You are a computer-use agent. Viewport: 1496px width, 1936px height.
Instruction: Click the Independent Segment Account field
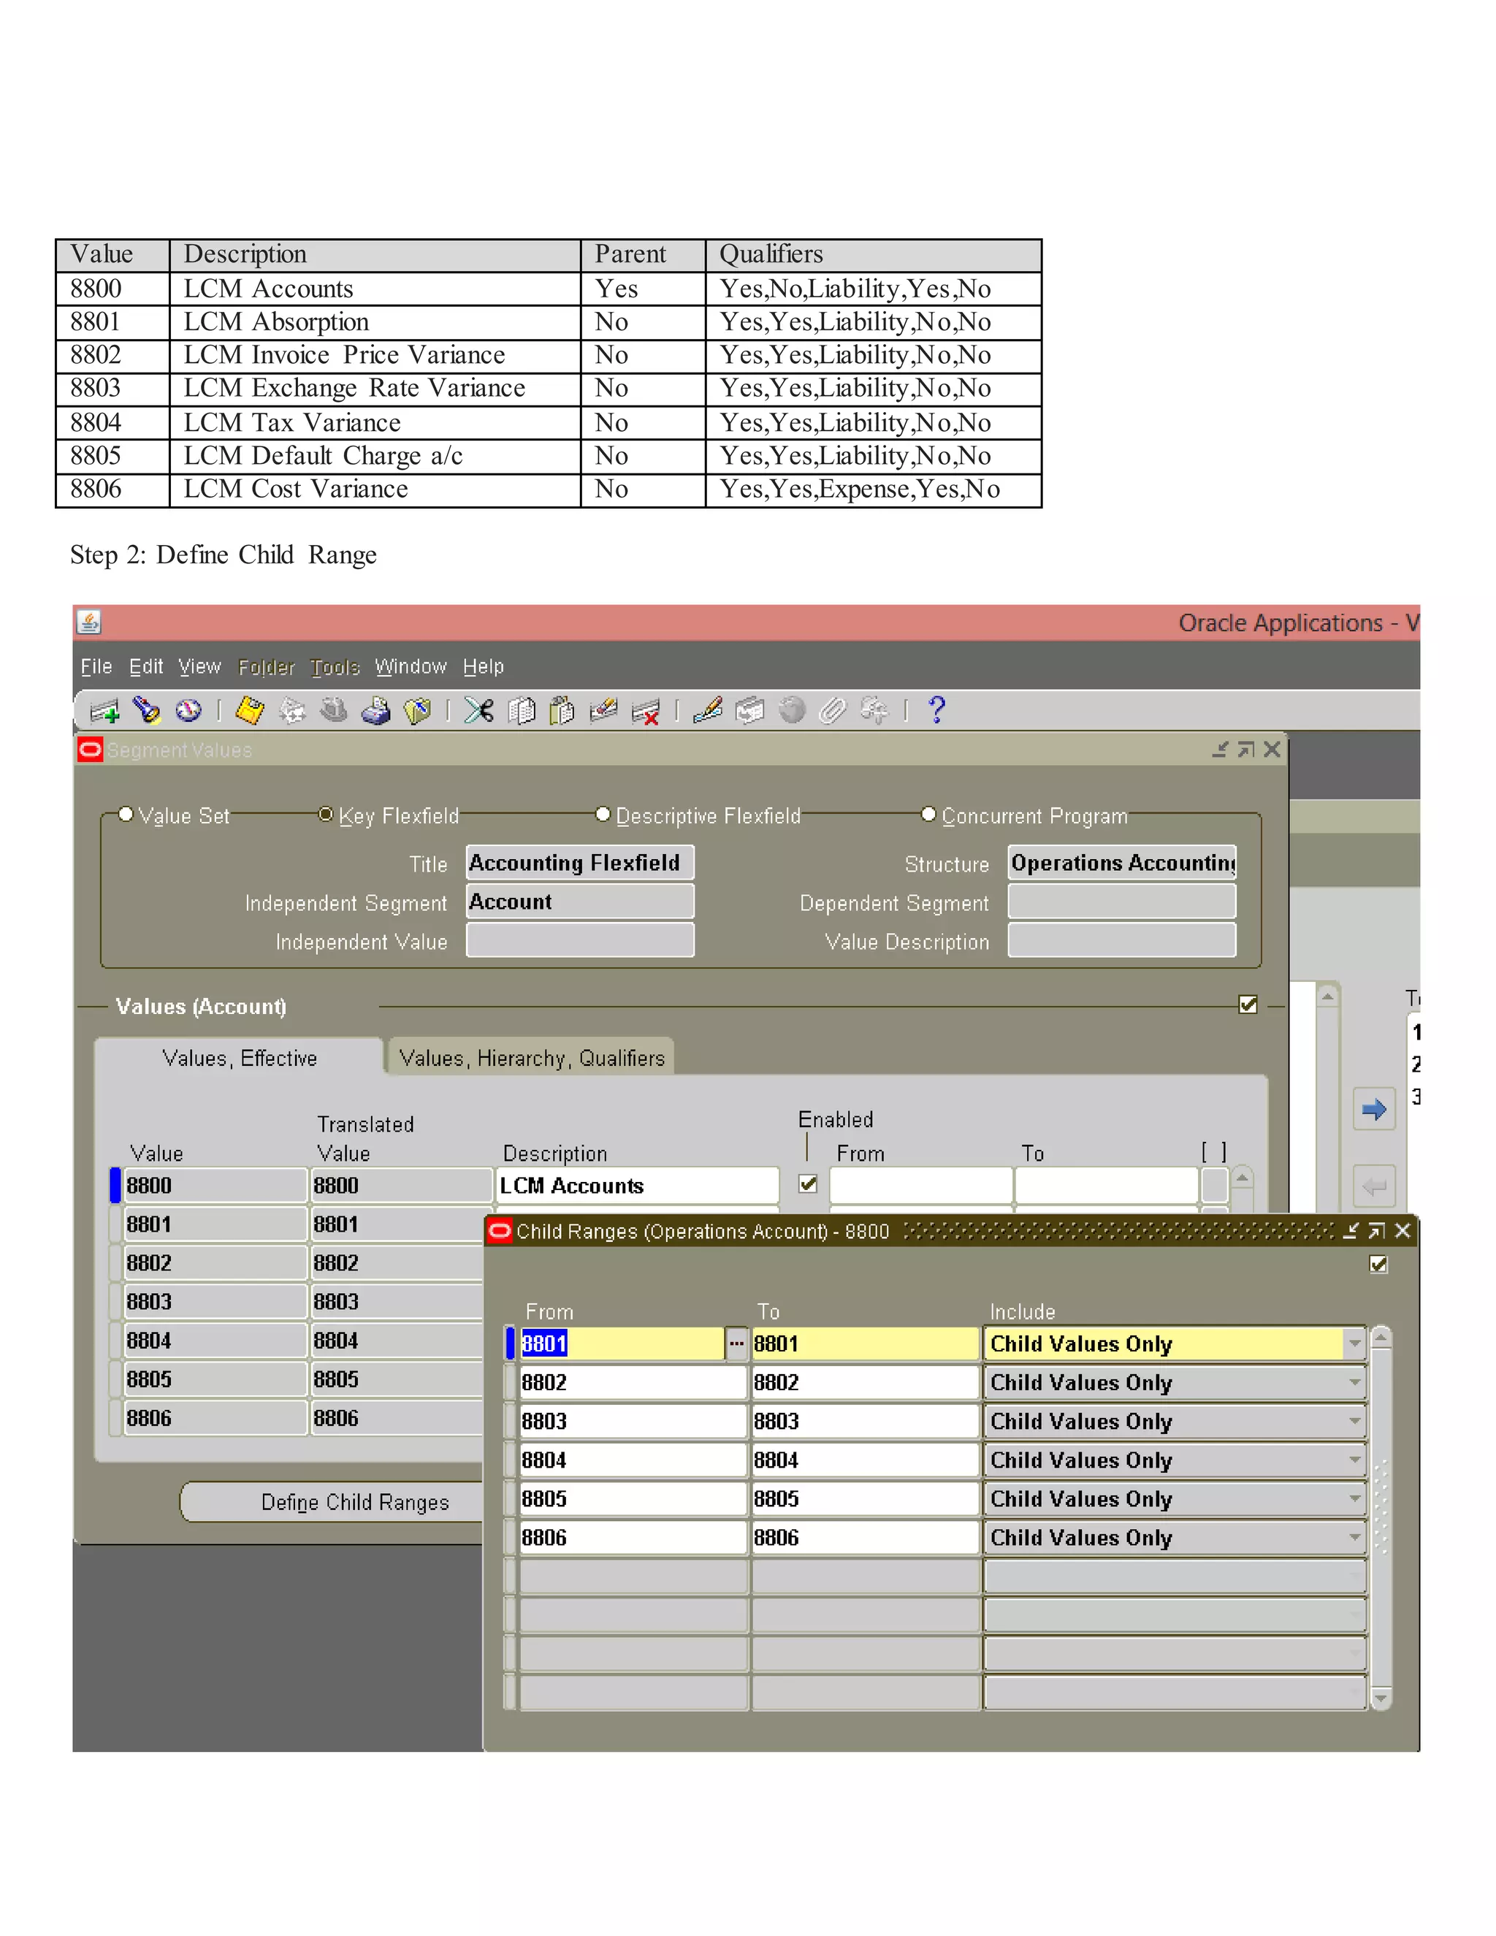coord(581,902)
